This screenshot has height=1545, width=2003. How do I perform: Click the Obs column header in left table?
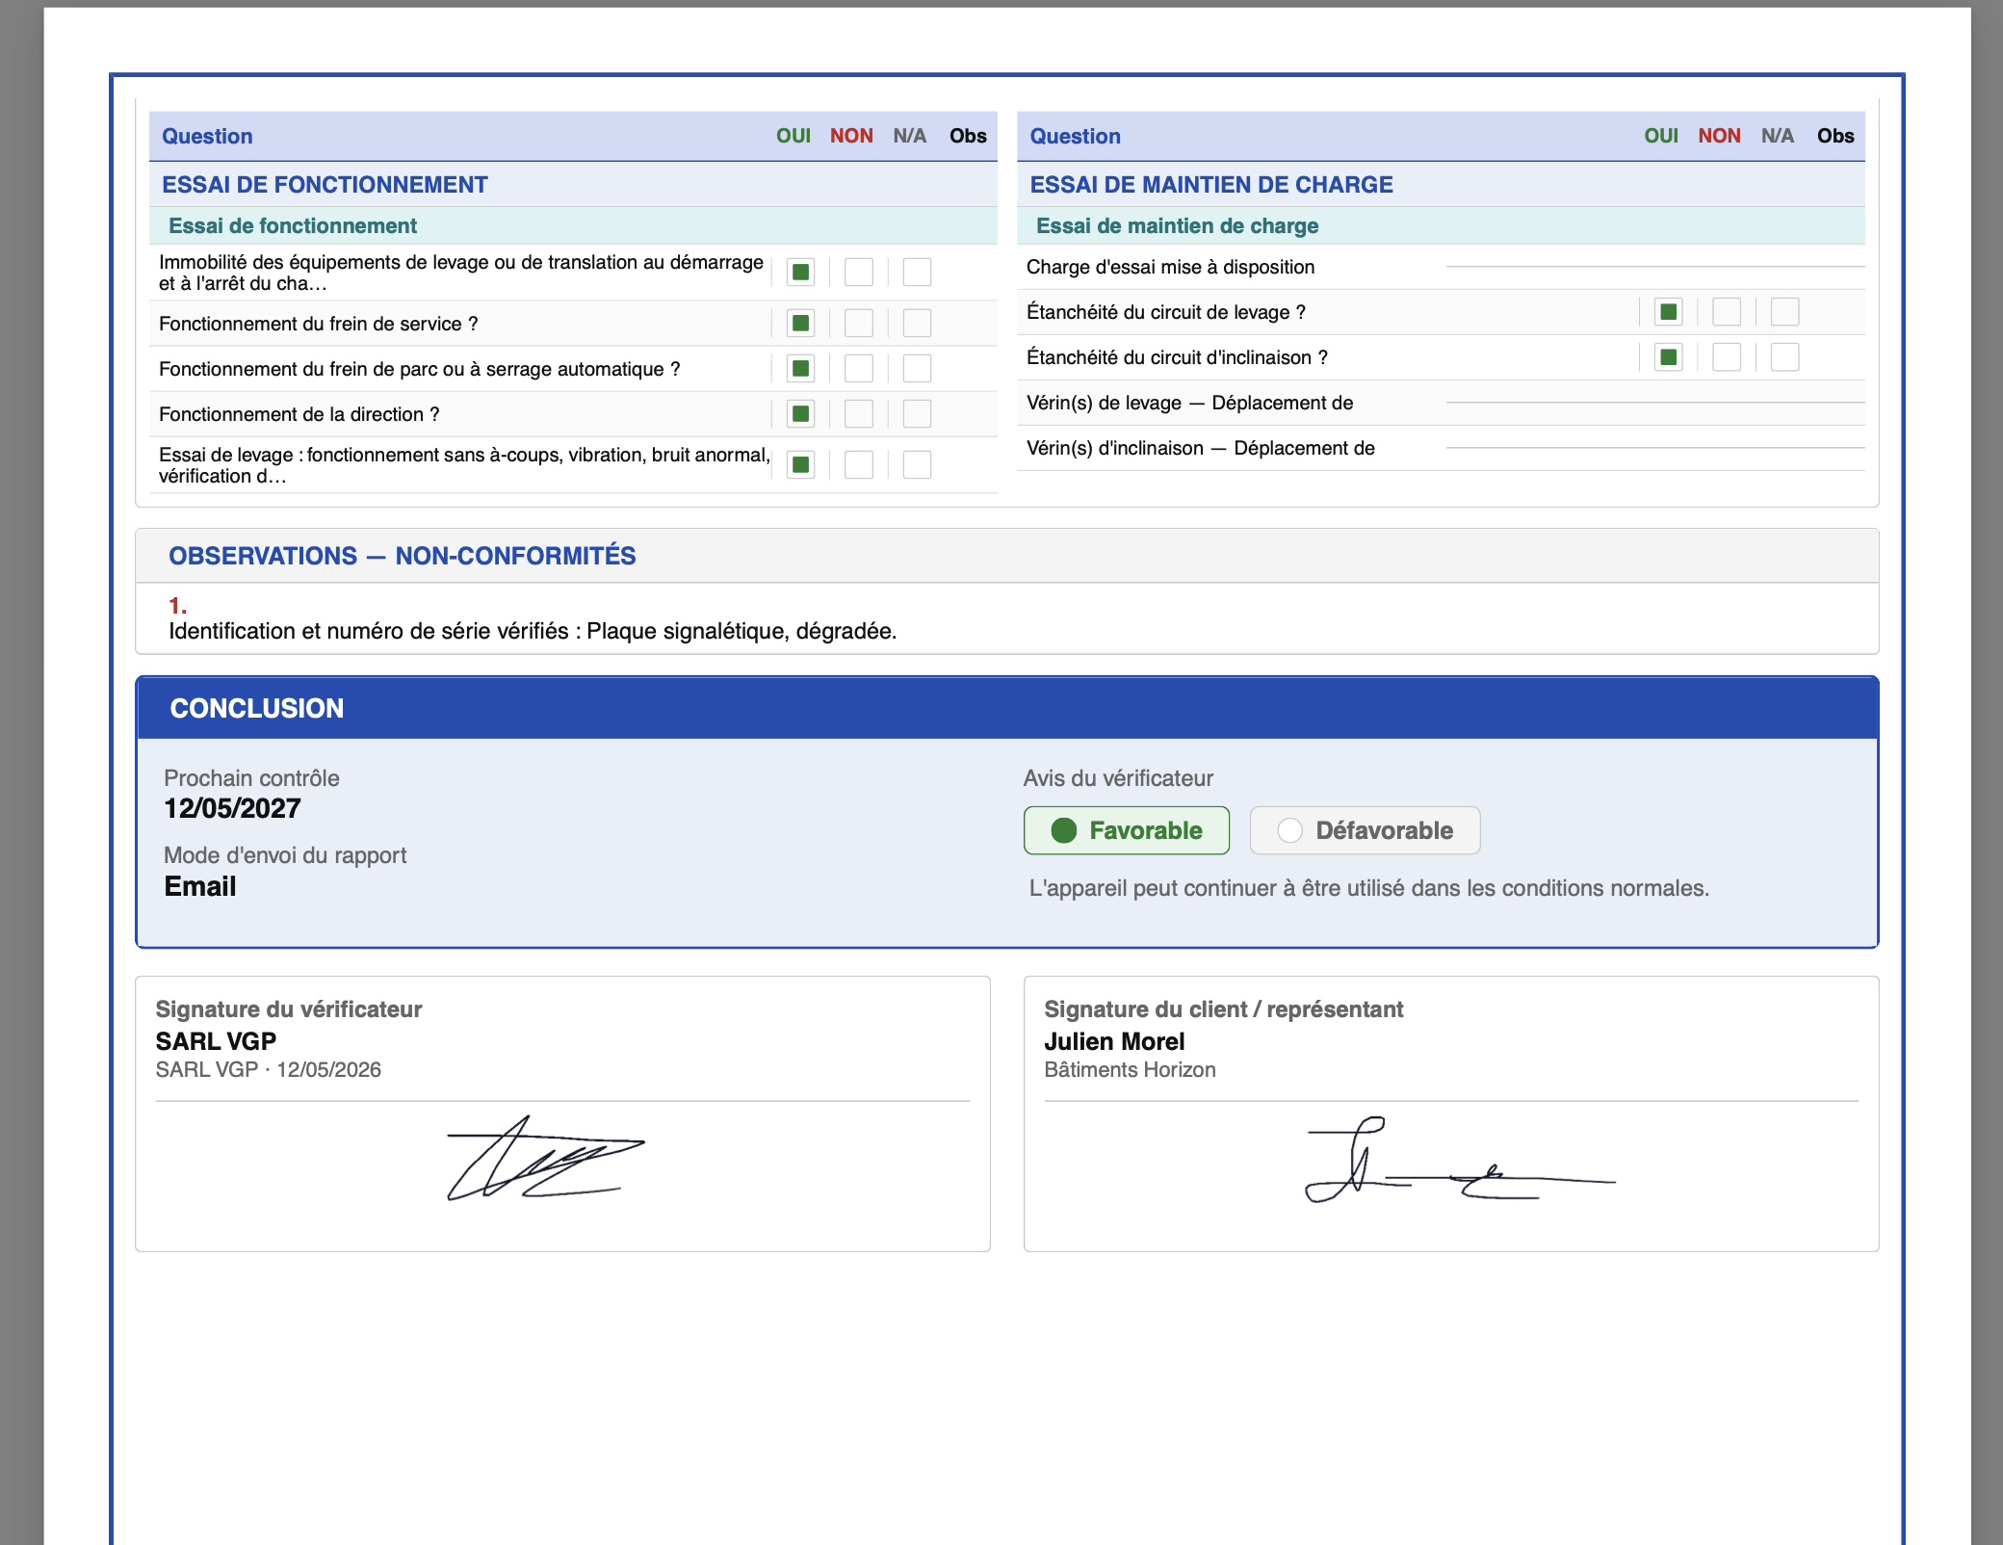968,136
